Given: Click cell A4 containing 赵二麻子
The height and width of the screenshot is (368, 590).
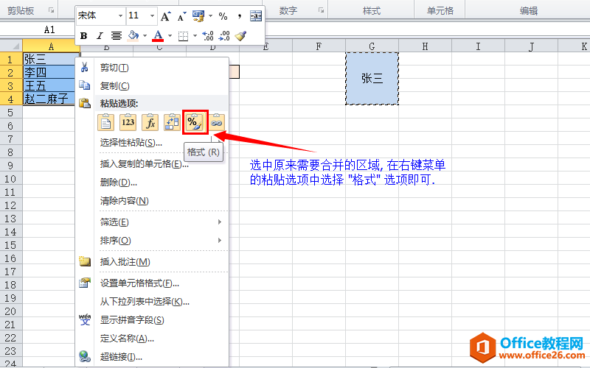Looking at the screenshot, I should click(x=49, y=99).
